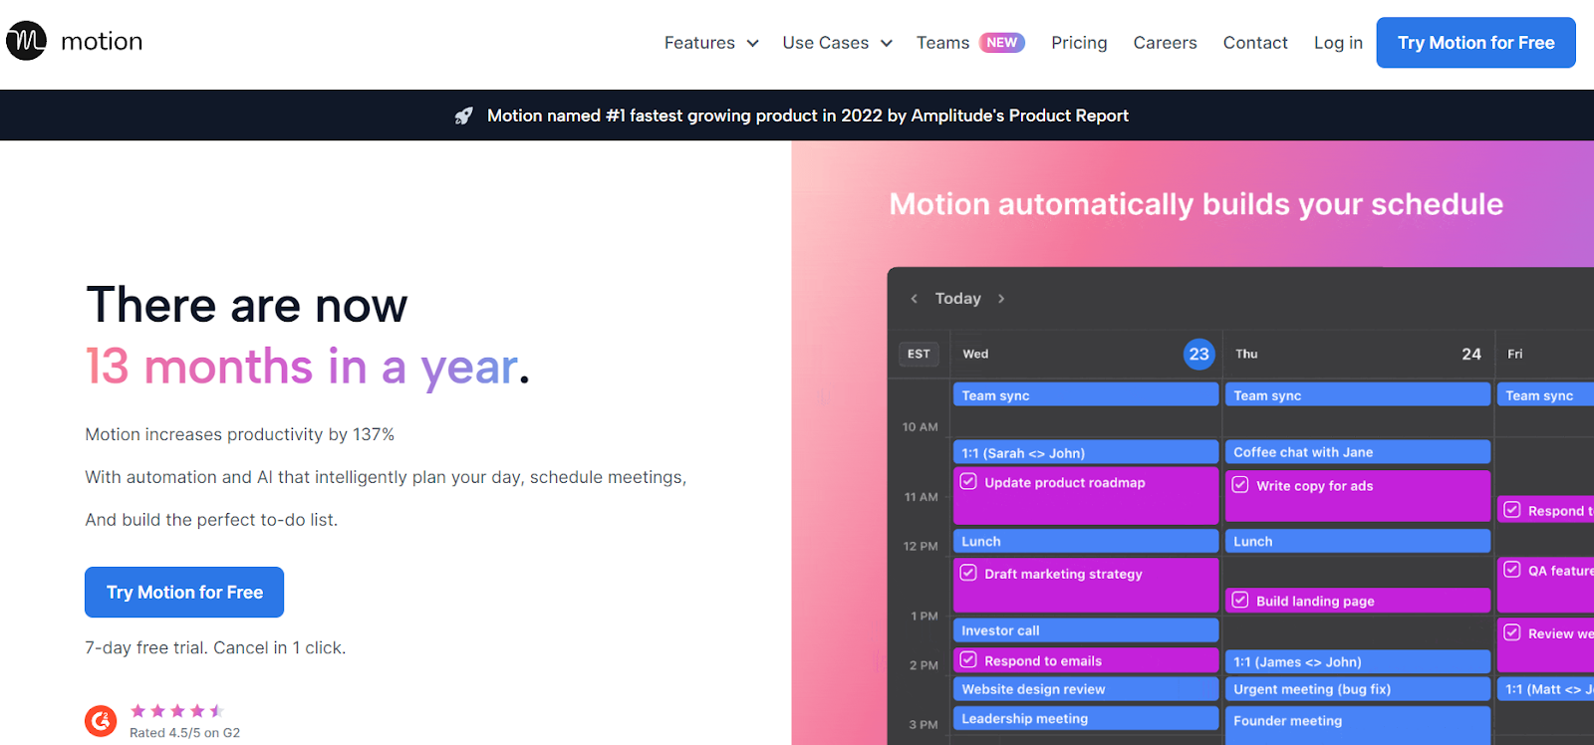Check off Respond to emails task on Wednesday
Viewport: 1594px width, 745px height.
968,659
